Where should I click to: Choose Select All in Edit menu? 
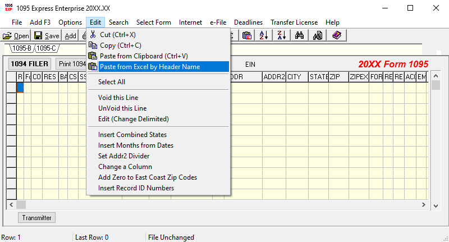(x=158, y=82)
